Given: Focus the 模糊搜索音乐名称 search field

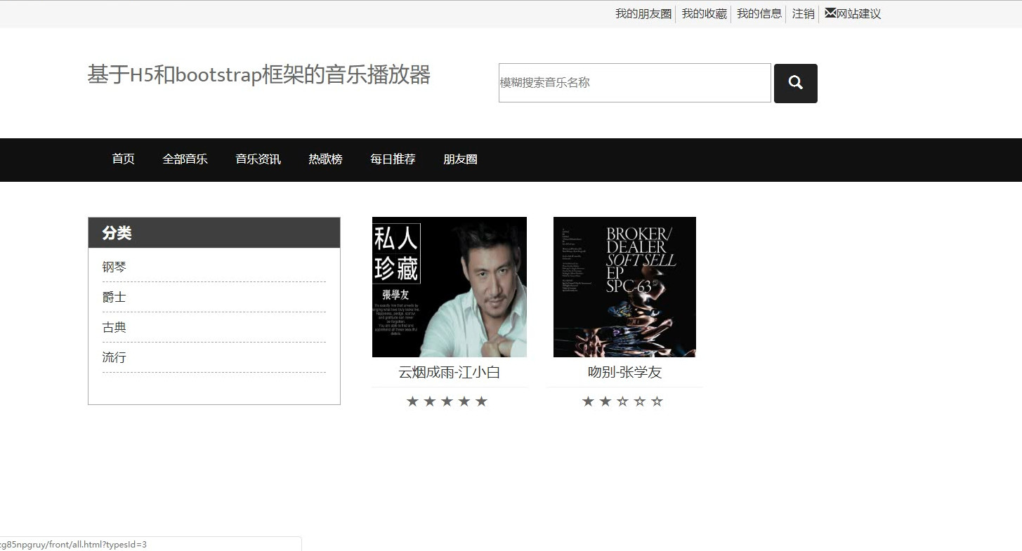Looking at the screenshot, I should coord(635,83).
